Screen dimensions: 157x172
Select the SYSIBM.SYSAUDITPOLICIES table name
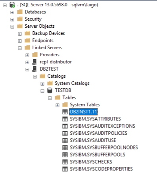point(99,133)
